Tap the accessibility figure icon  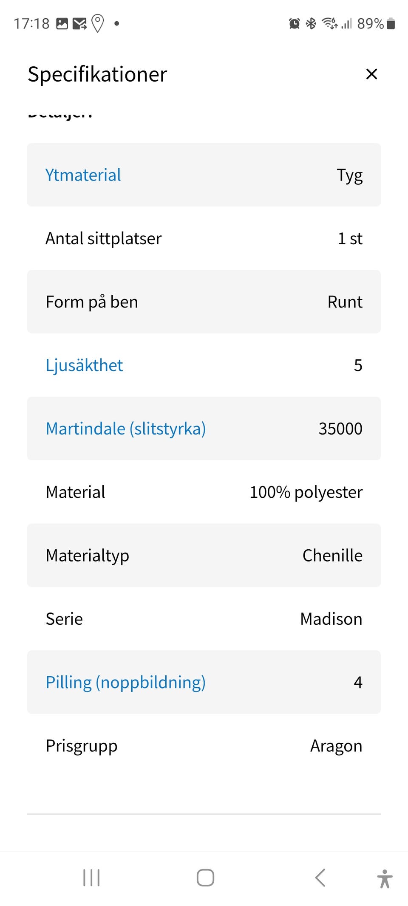(x=385, y=878)
